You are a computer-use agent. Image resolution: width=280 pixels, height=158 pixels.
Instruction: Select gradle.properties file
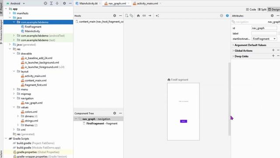[38, 152]
